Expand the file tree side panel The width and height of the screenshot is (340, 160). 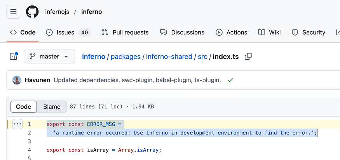click(14, 57)
